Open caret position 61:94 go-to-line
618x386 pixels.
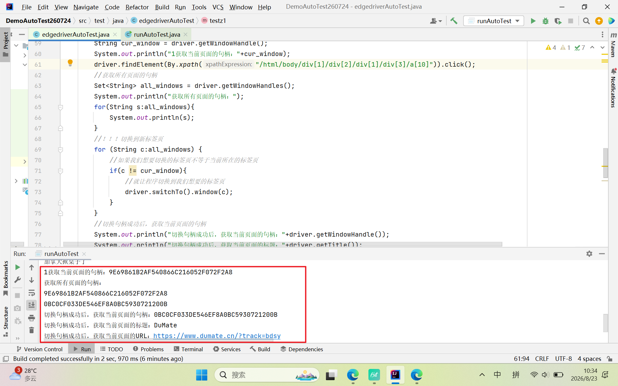521,359
